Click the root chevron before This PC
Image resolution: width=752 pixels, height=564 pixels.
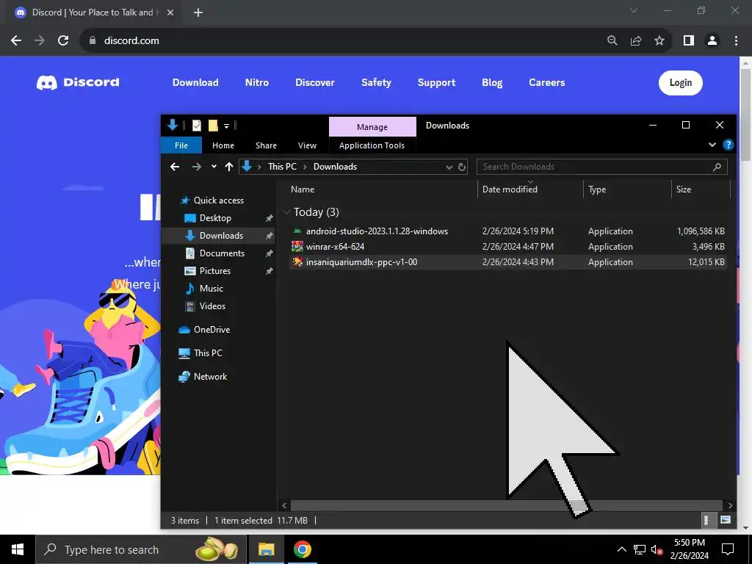tap(259, 167)
